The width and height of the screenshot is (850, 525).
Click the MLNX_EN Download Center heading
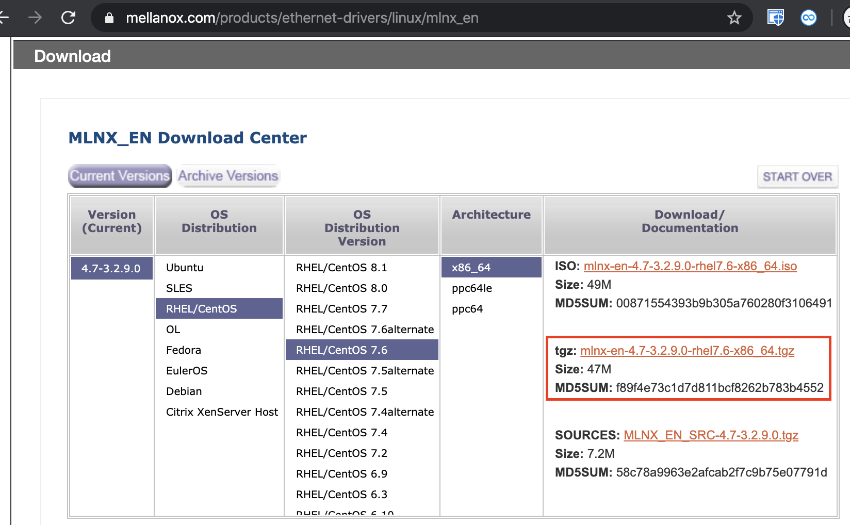188,138
